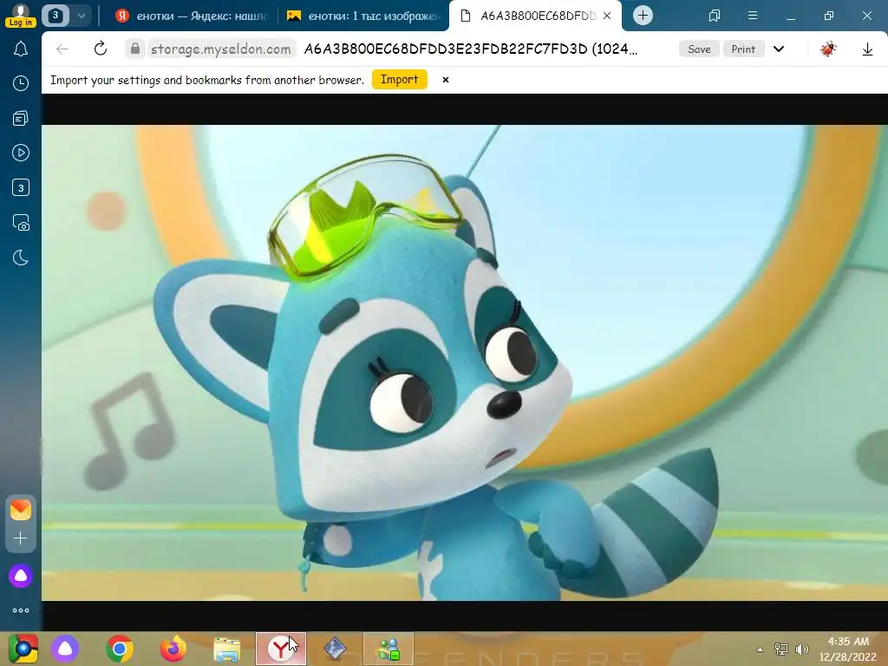Open Firefox from taskbar
Viewport: 888px width, 666px height.
pyautogui.click(x=173, y=649)
